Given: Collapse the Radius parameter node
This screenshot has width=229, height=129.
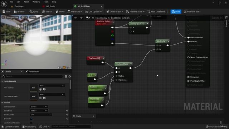Looking at the screenshot, I should click(x=106, y=88).
